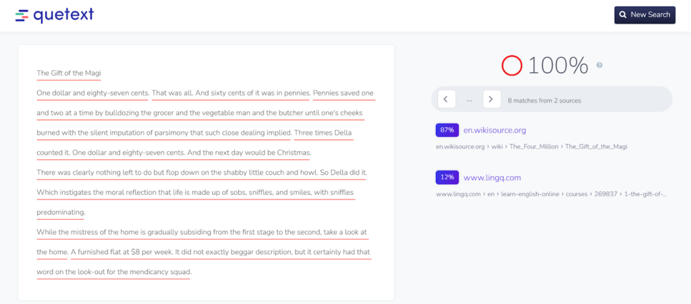This screenshot has width=691, height=304.
Task: Click the Quetext logo
Action: [54, 16]
